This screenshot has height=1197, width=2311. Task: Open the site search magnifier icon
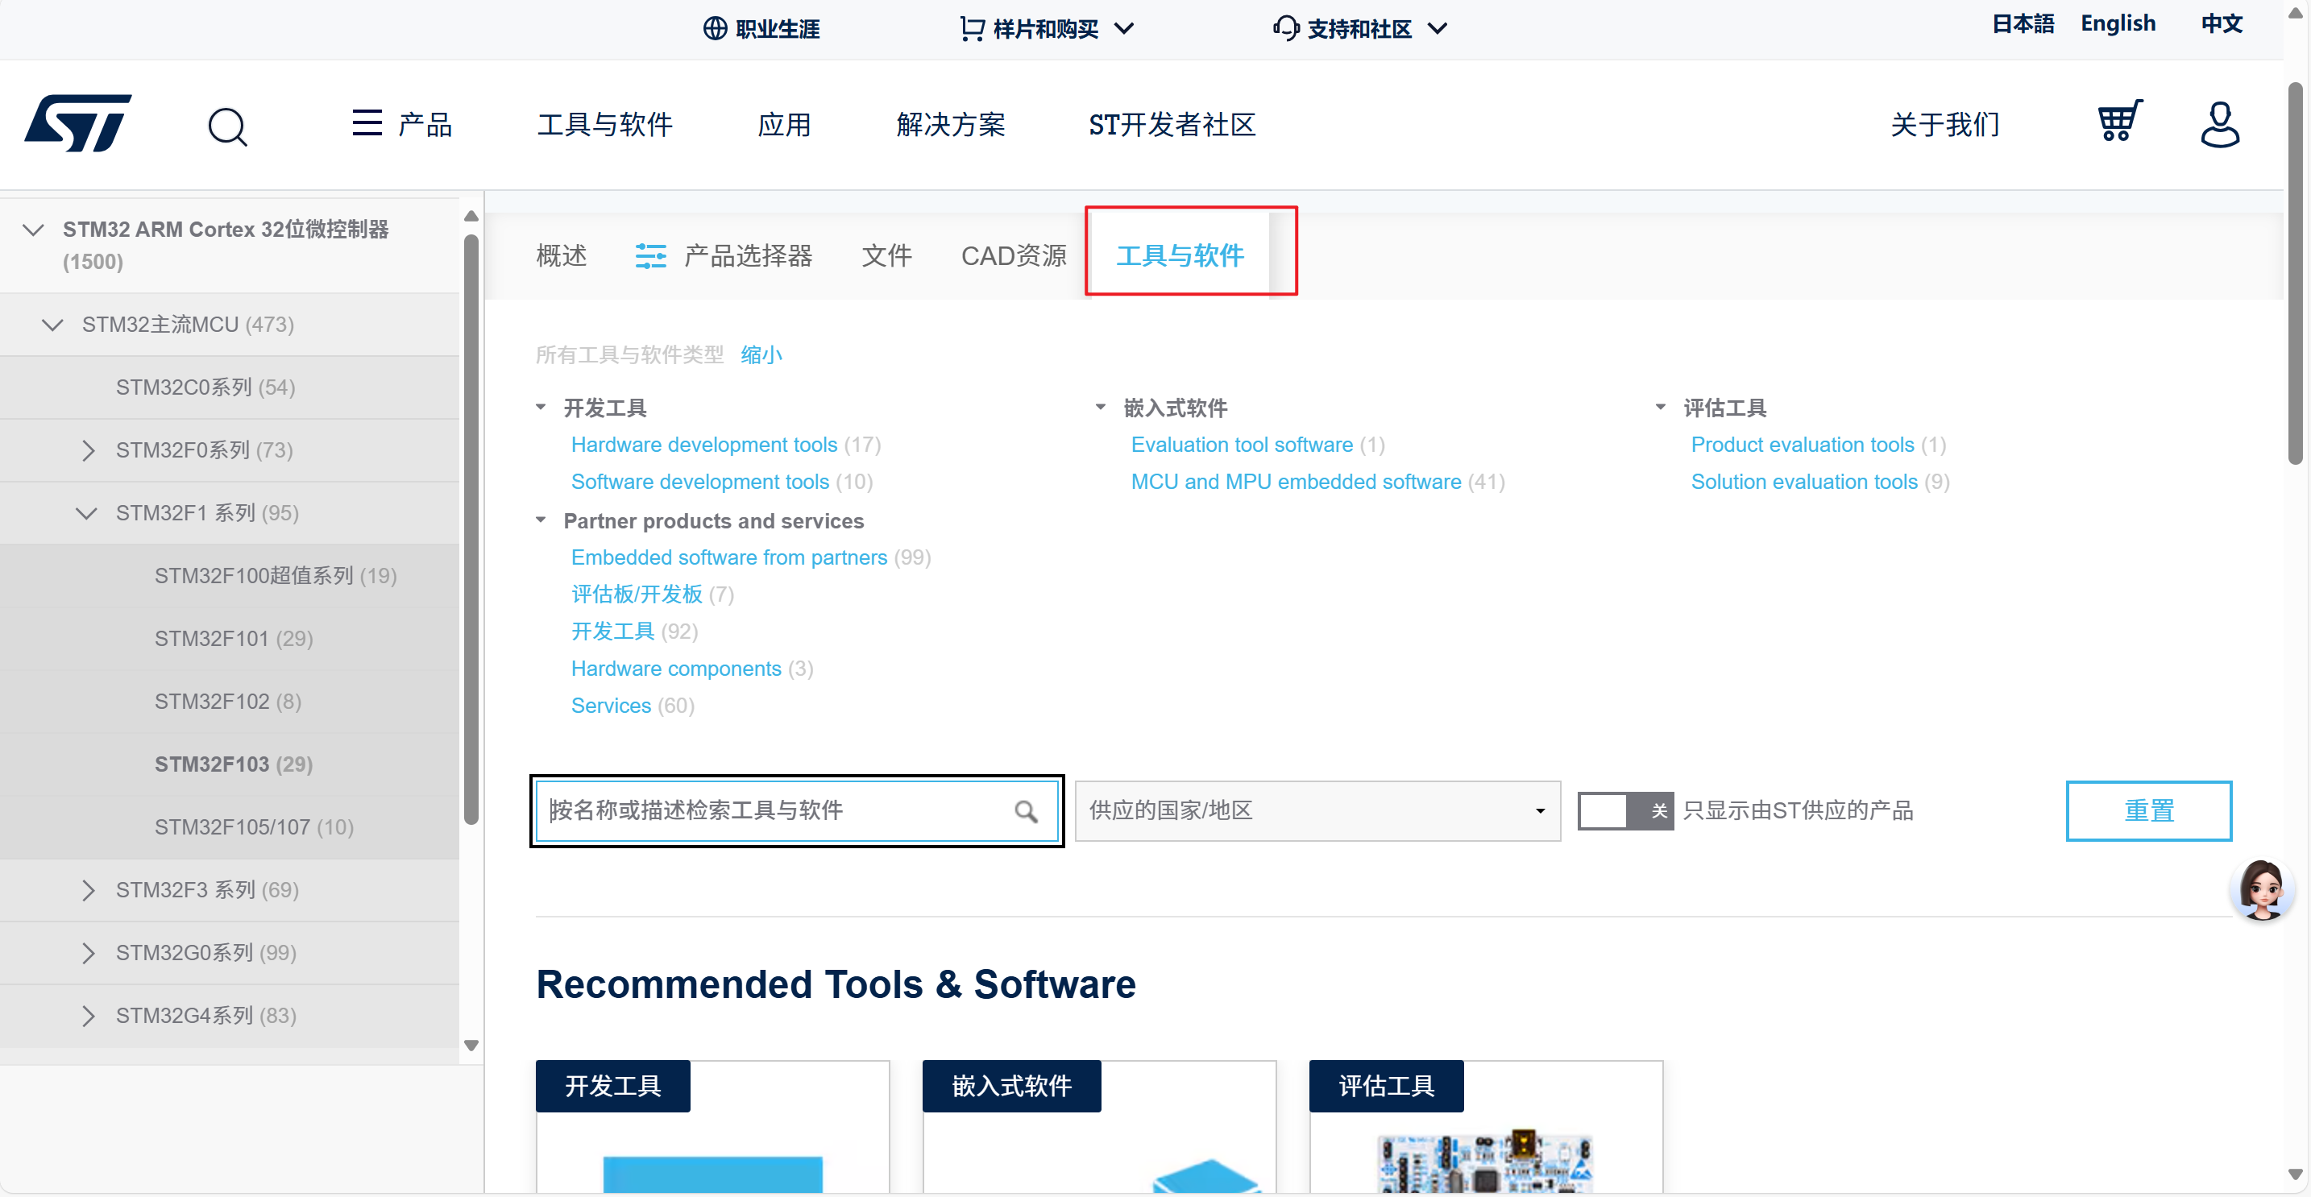tap(227, 126)
